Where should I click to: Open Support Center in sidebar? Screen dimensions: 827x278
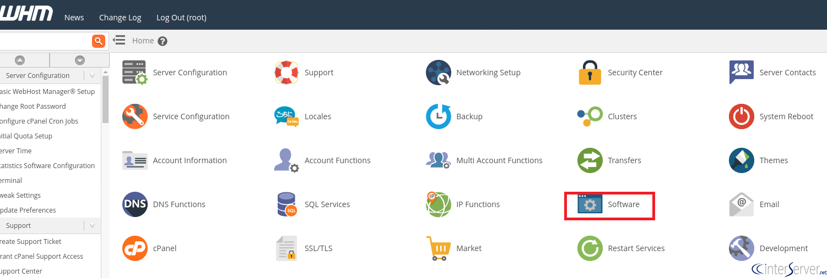pyautogui.click(x=21, y=271)
